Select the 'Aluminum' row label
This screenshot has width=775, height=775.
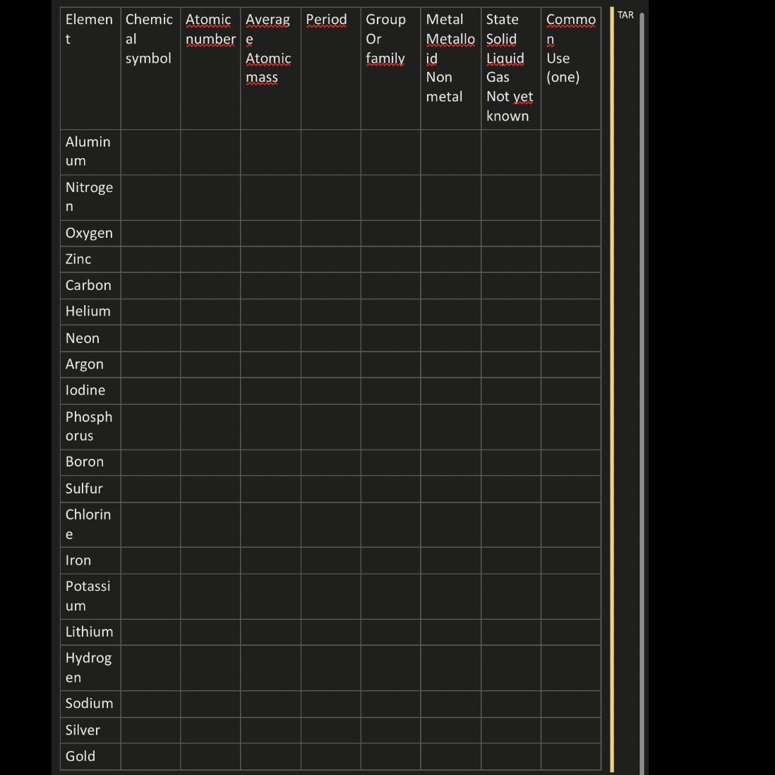[x=90, y=152]
